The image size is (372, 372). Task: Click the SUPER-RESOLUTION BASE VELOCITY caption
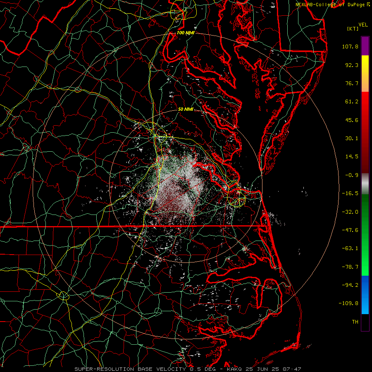[130, 369]
